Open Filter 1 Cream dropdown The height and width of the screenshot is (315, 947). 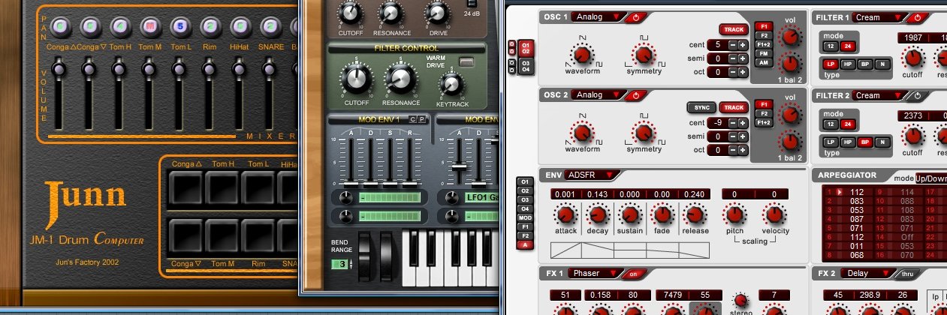pos(879,16)
